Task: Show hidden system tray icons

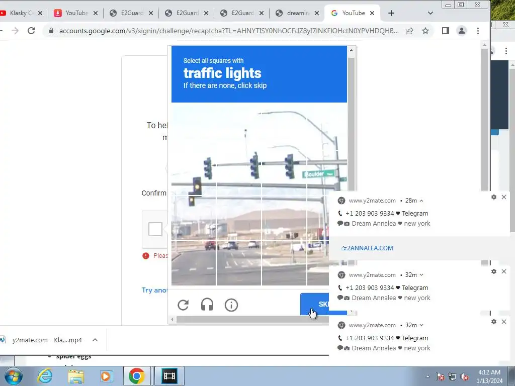Action: pyautogui.click(x=427, y=376)
